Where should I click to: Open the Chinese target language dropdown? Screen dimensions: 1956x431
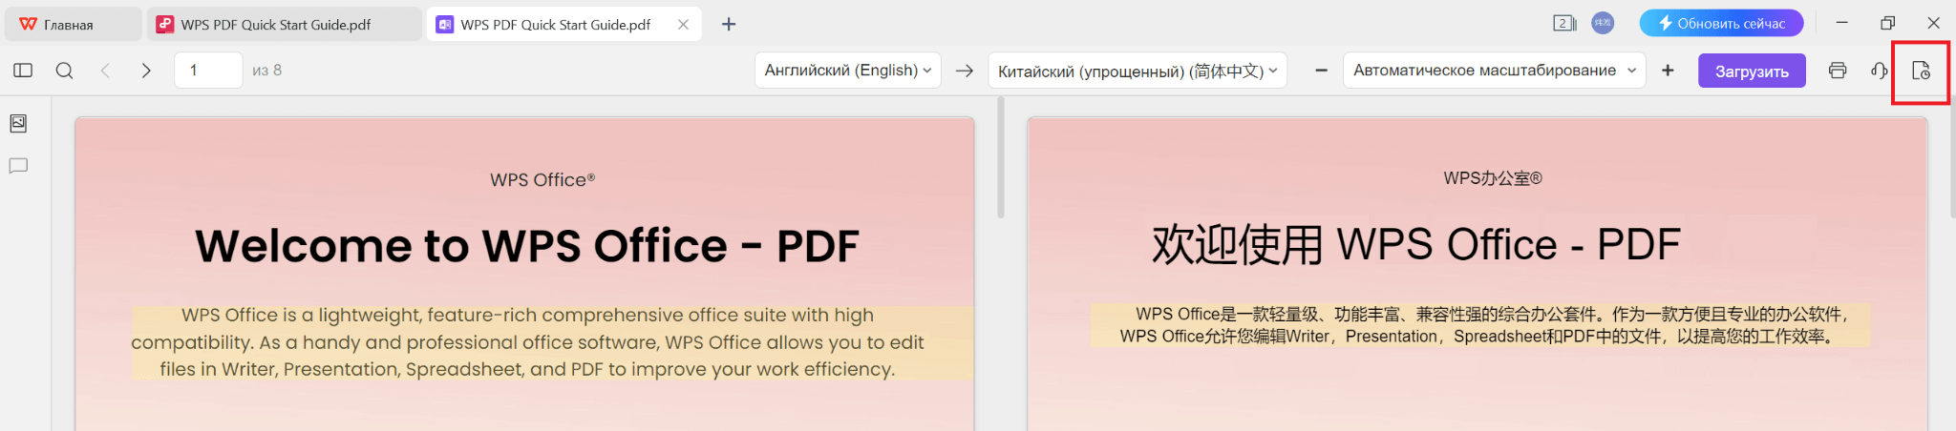(1137, 71)
